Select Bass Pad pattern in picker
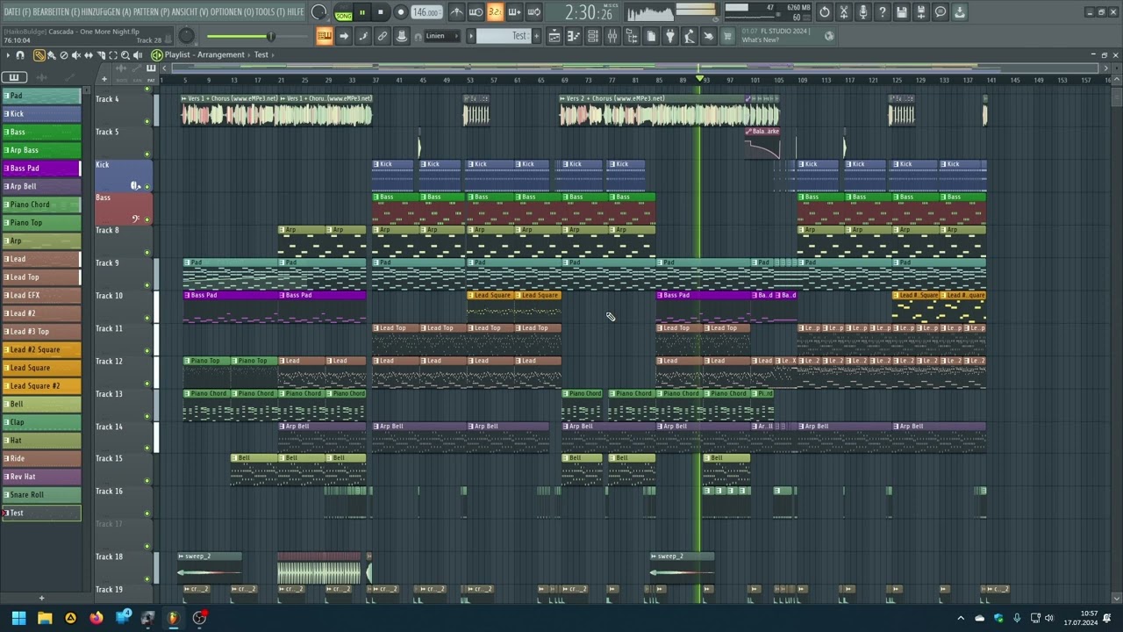The width and height of the screenshot is (1123, 632). pyautogui.click(x=41, y=168)
